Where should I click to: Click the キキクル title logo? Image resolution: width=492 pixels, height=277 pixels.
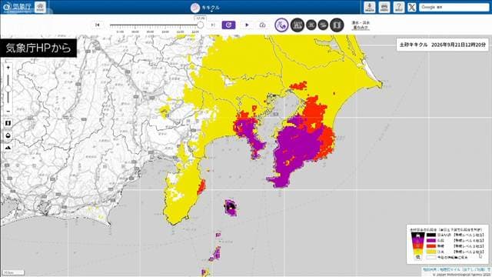coord(205,8)
